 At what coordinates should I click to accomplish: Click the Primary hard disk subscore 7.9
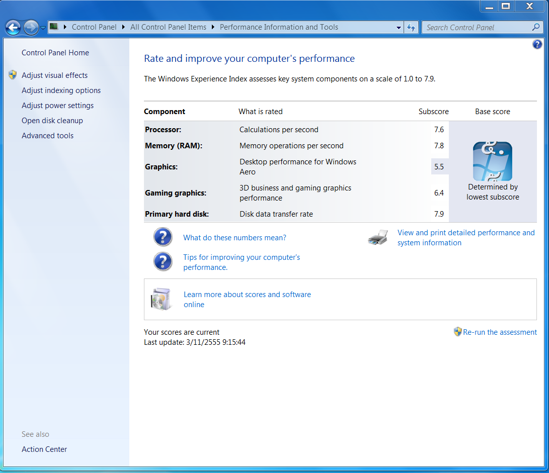tap(439, 214)
